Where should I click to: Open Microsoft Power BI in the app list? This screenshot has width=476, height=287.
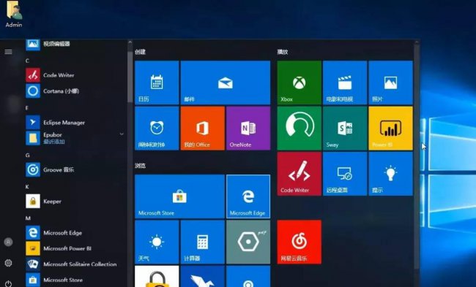pyautogui.click(x=76, y=248)
